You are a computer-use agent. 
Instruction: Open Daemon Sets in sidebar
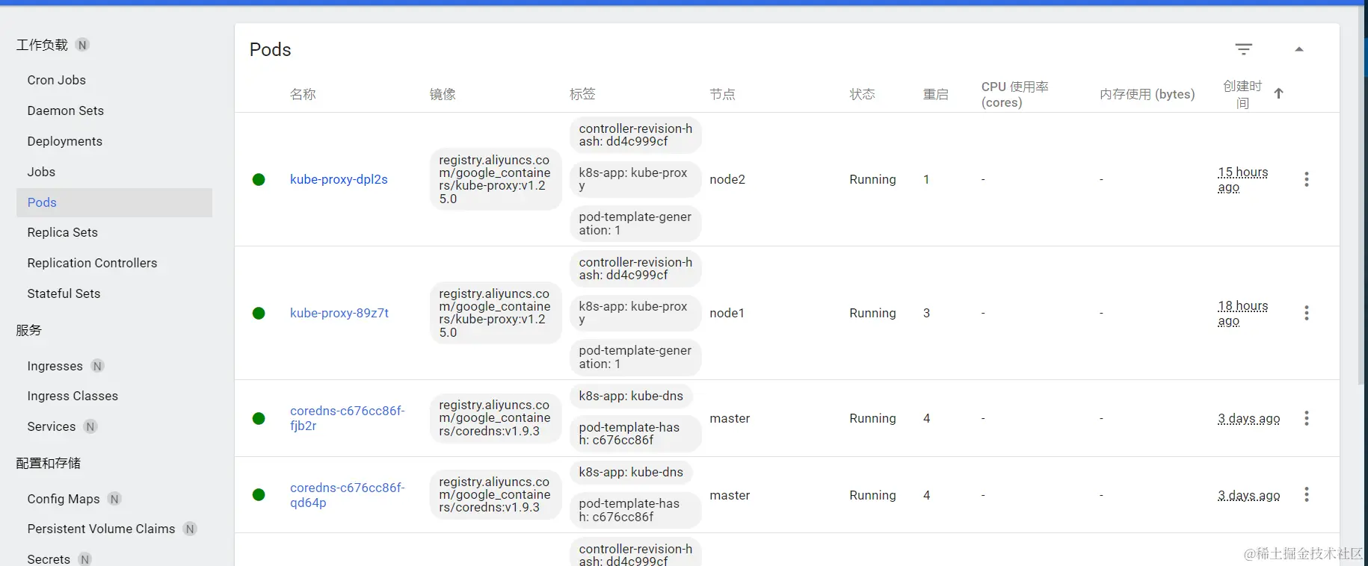pyautogui.click(x=66, y=111)
